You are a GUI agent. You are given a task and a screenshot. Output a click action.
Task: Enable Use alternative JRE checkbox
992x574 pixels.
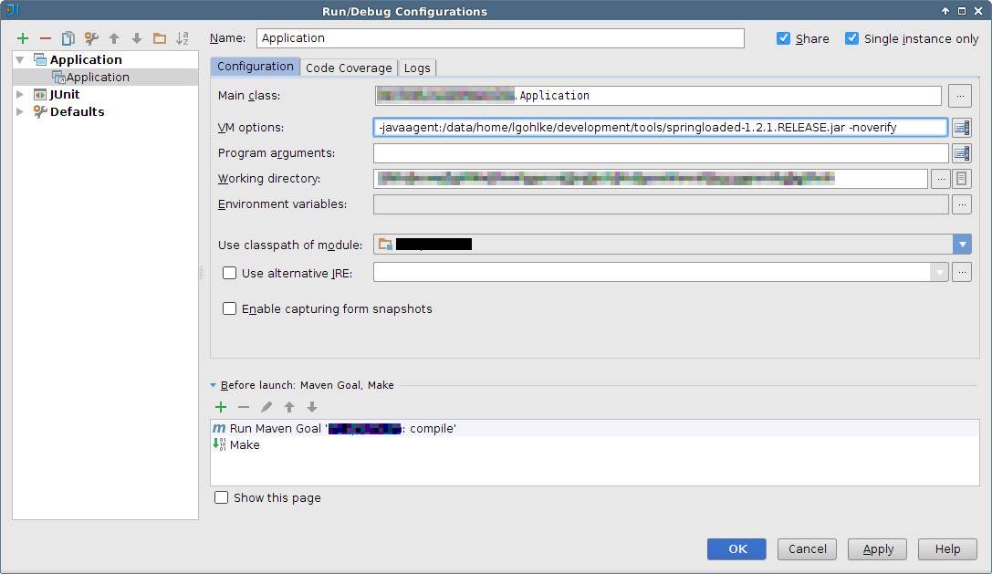[230, 273]
